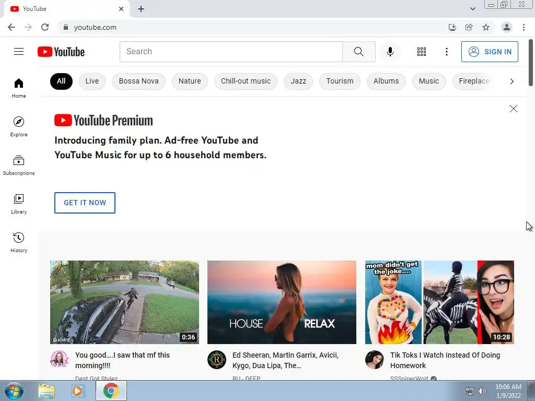The height and width of the screenshot is (401, 535).
Task: Open Windows Media Player from taskbar
Action: tap(78, 391)
